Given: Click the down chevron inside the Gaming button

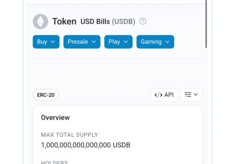Looking at the screenshot, I should [167, 42].
